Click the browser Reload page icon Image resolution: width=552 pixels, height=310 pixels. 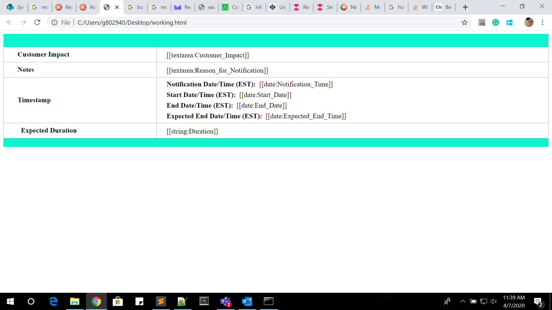(x=37, y=22)
